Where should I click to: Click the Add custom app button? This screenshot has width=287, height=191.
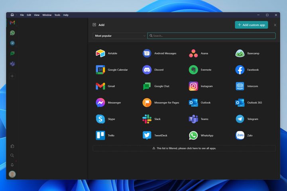[251, 25]
